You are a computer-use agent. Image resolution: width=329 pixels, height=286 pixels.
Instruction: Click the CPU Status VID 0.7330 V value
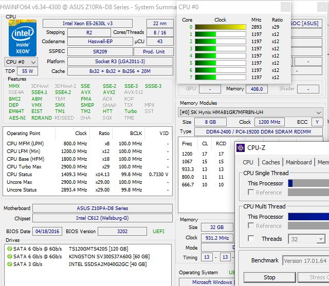pos(159,175)
